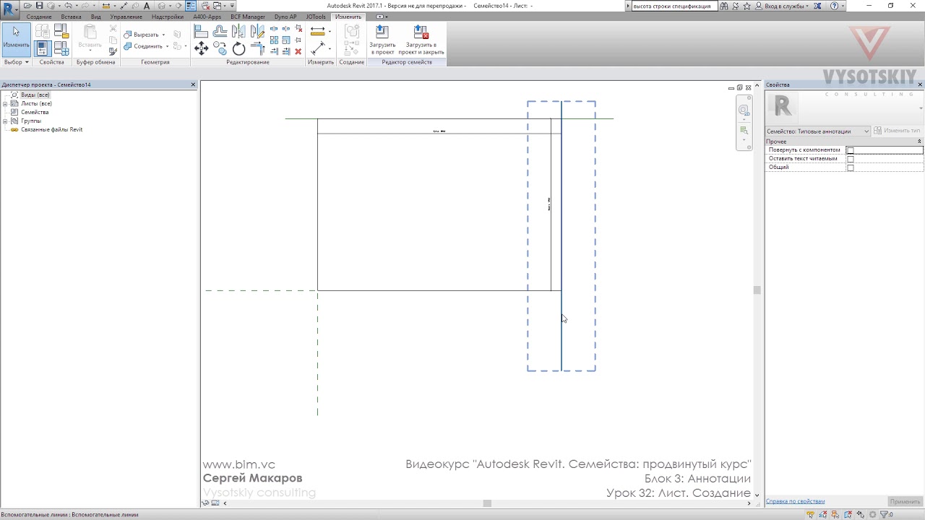This screenshot has width=925, height=520.
Task: Click the Offset tool icon
Action: (220, 31)
